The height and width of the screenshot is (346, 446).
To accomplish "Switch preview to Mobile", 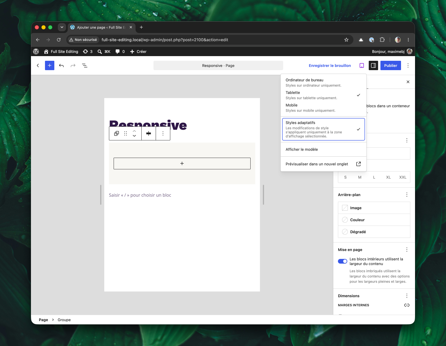I will (323, 108).
